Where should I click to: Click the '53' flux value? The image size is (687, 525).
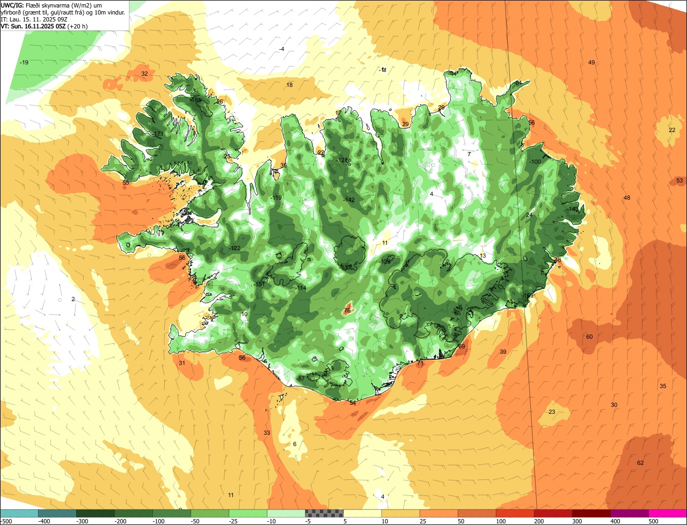(x=679, y=180)
